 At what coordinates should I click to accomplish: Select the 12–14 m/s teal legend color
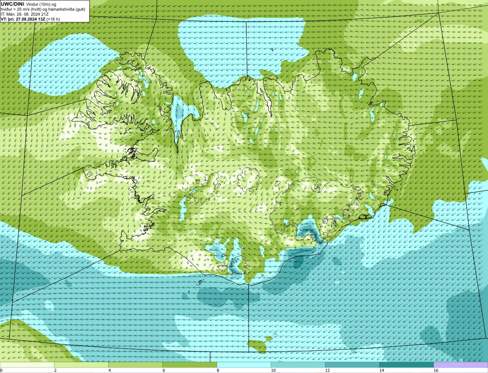point(352,365)
